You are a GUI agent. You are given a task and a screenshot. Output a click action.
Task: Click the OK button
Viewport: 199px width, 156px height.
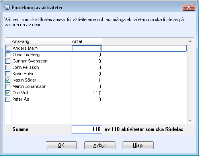point(61,145)
